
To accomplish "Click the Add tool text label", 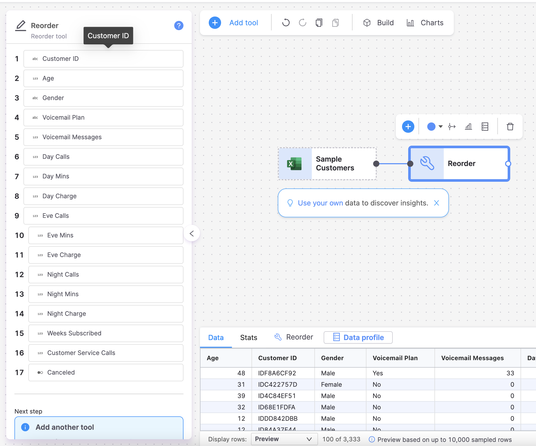I will (244, 23).
